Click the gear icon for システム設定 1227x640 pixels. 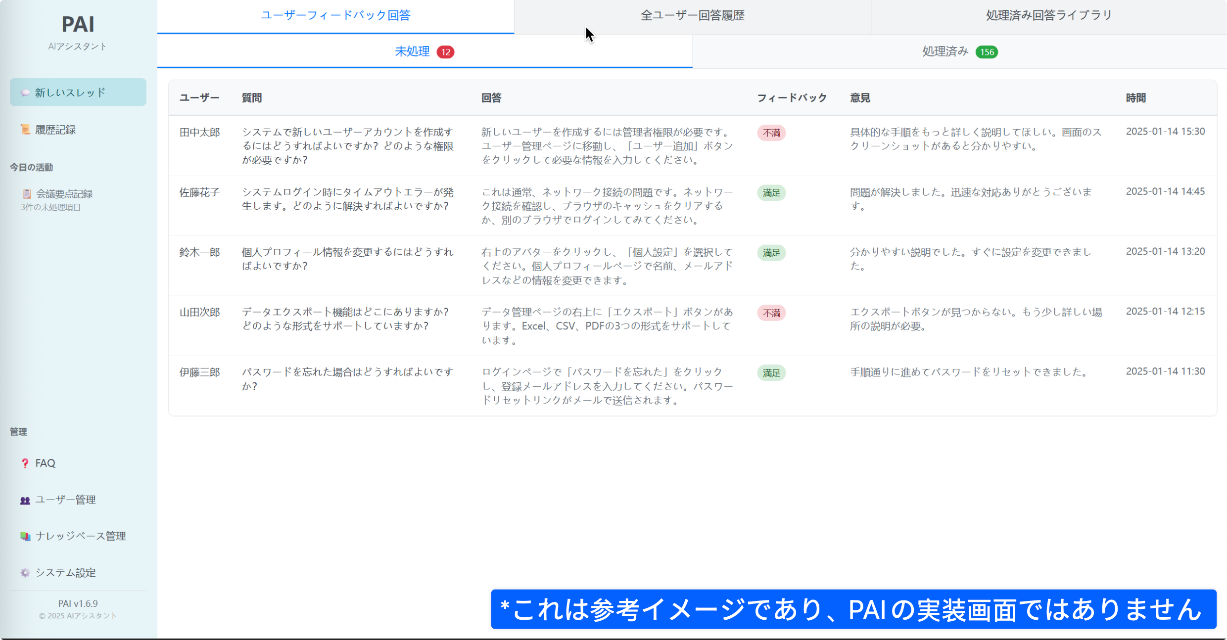coord(25,573)
